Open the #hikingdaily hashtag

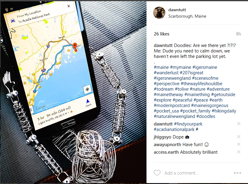point(224,111)
